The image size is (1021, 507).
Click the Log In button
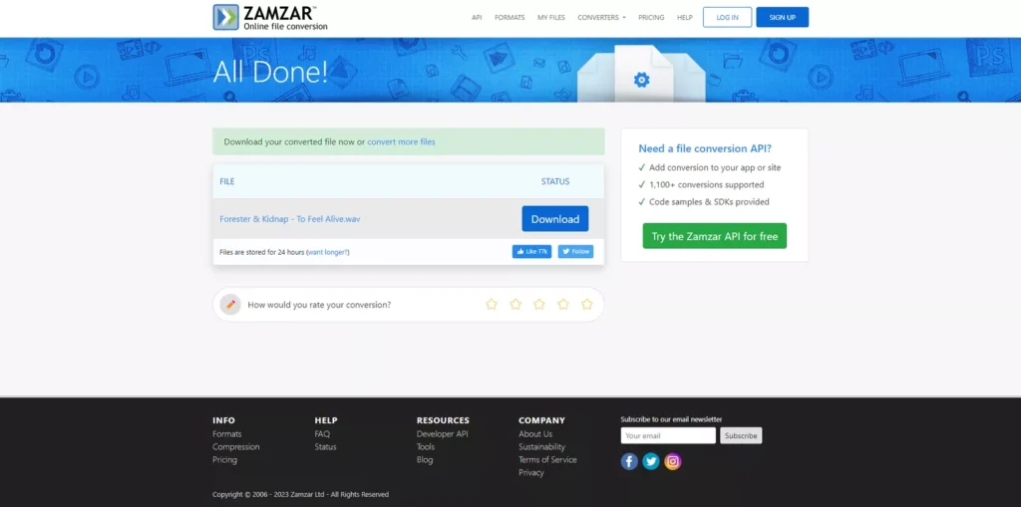click(x=727, y=17)
